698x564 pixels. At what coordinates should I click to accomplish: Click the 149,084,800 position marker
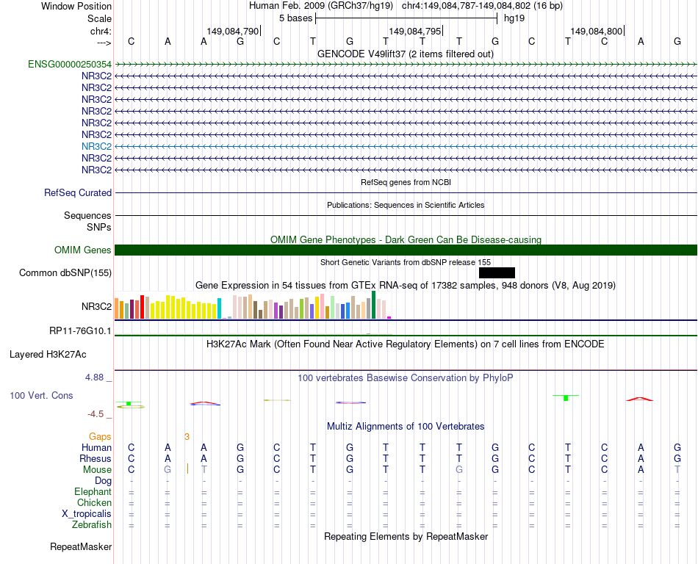click(597, 31)
